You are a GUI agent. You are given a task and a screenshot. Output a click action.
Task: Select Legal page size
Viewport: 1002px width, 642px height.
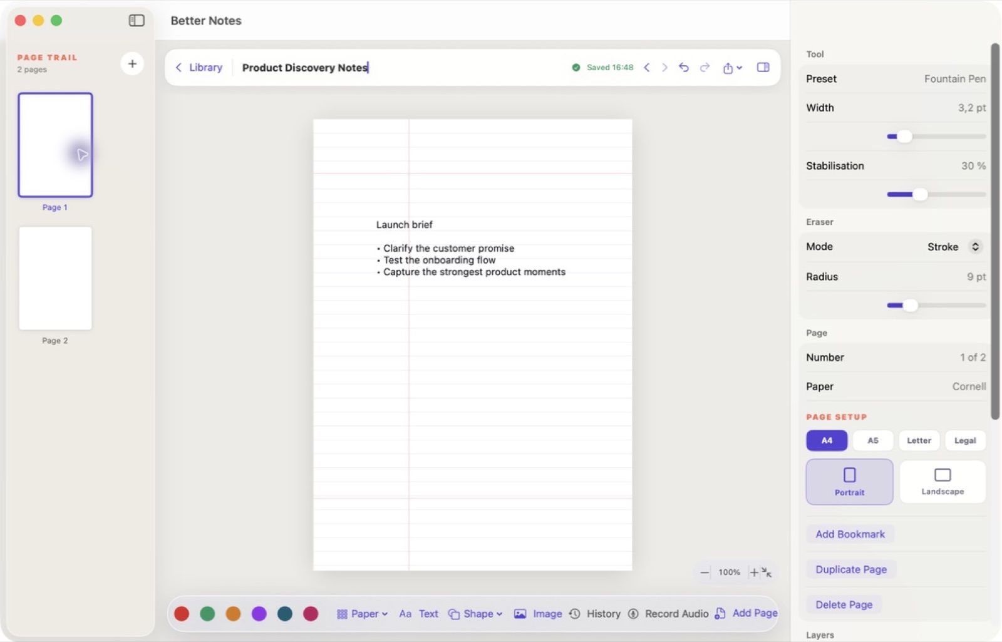coord(965,440)
